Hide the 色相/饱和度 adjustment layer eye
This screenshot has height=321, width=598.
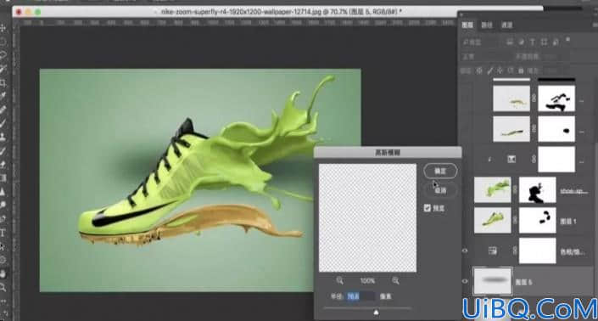465,251
